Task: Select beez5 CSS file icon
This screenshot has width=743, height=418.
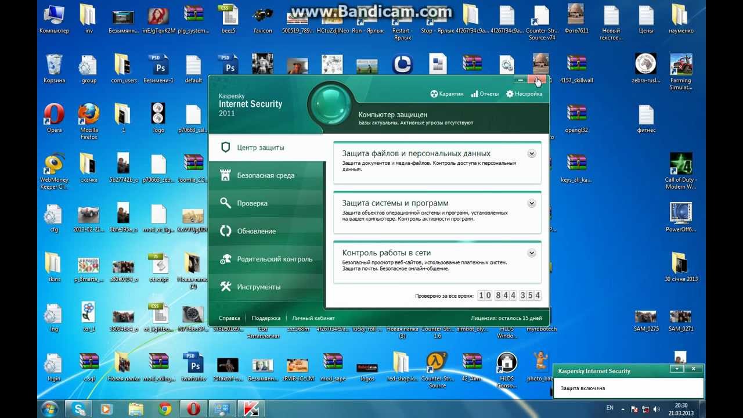Action: tap(228, 19)
